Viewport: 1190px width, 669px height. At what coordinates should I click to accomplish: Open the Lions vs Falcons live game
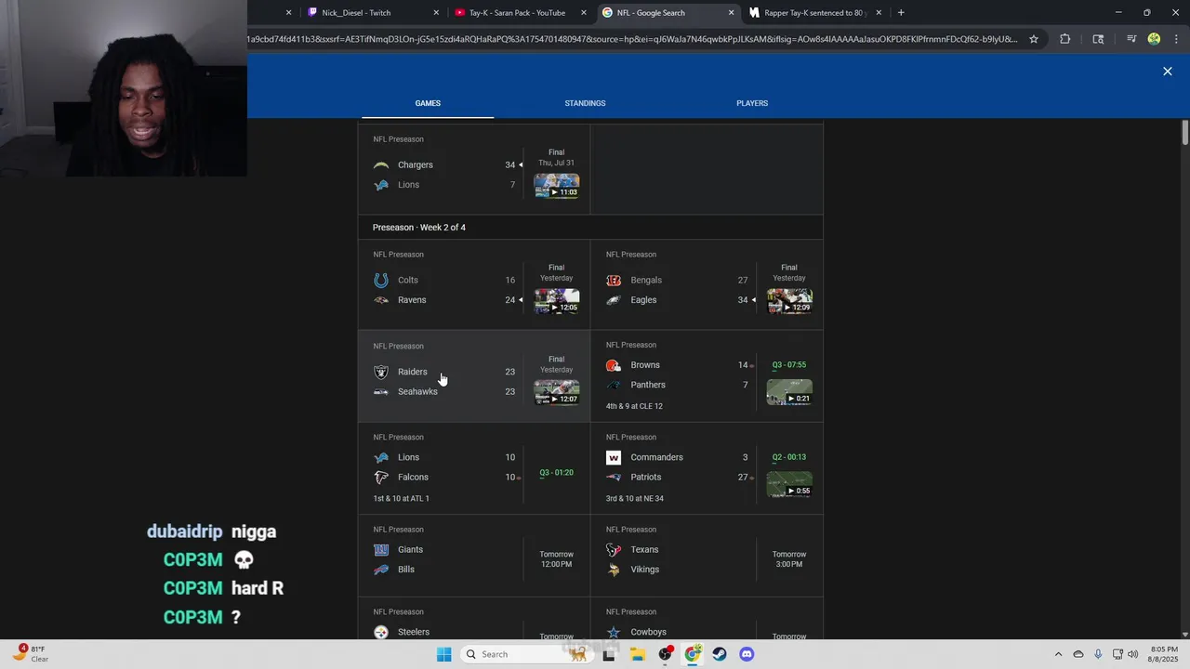pos(474,468)
